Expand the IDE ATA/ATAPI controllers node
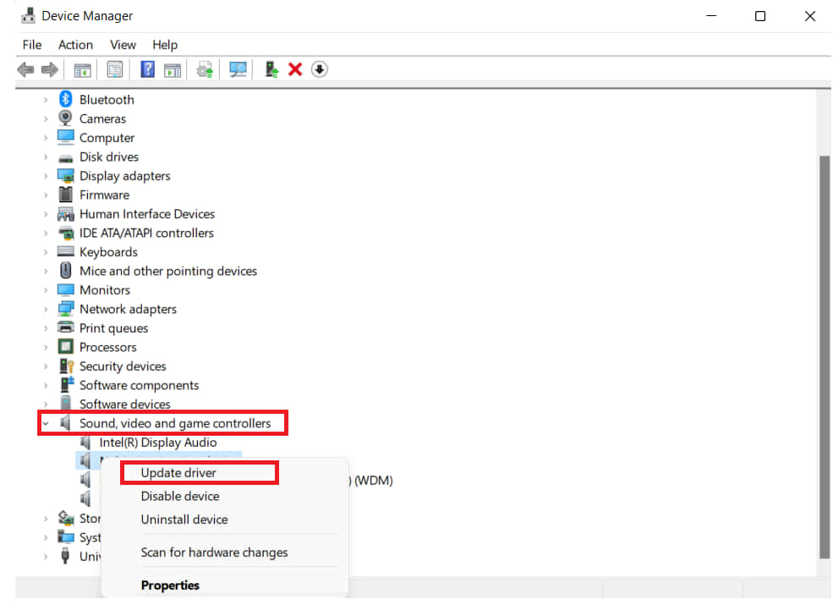Image resolution: width=839 pixels, height=611 pixels. tap(46, 233)
